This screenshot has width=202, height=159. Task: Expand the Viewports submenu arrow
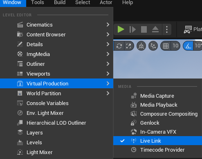point(108,74)
